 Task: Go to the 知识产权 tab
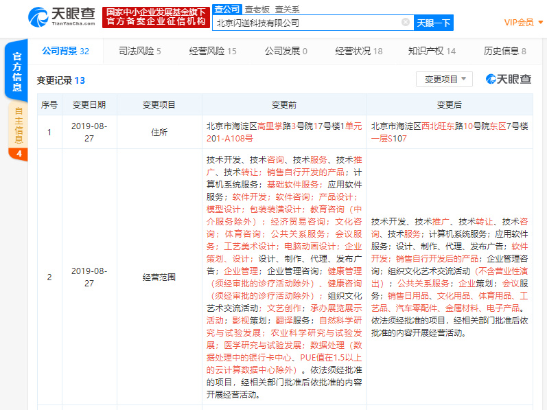click(431, 51)
